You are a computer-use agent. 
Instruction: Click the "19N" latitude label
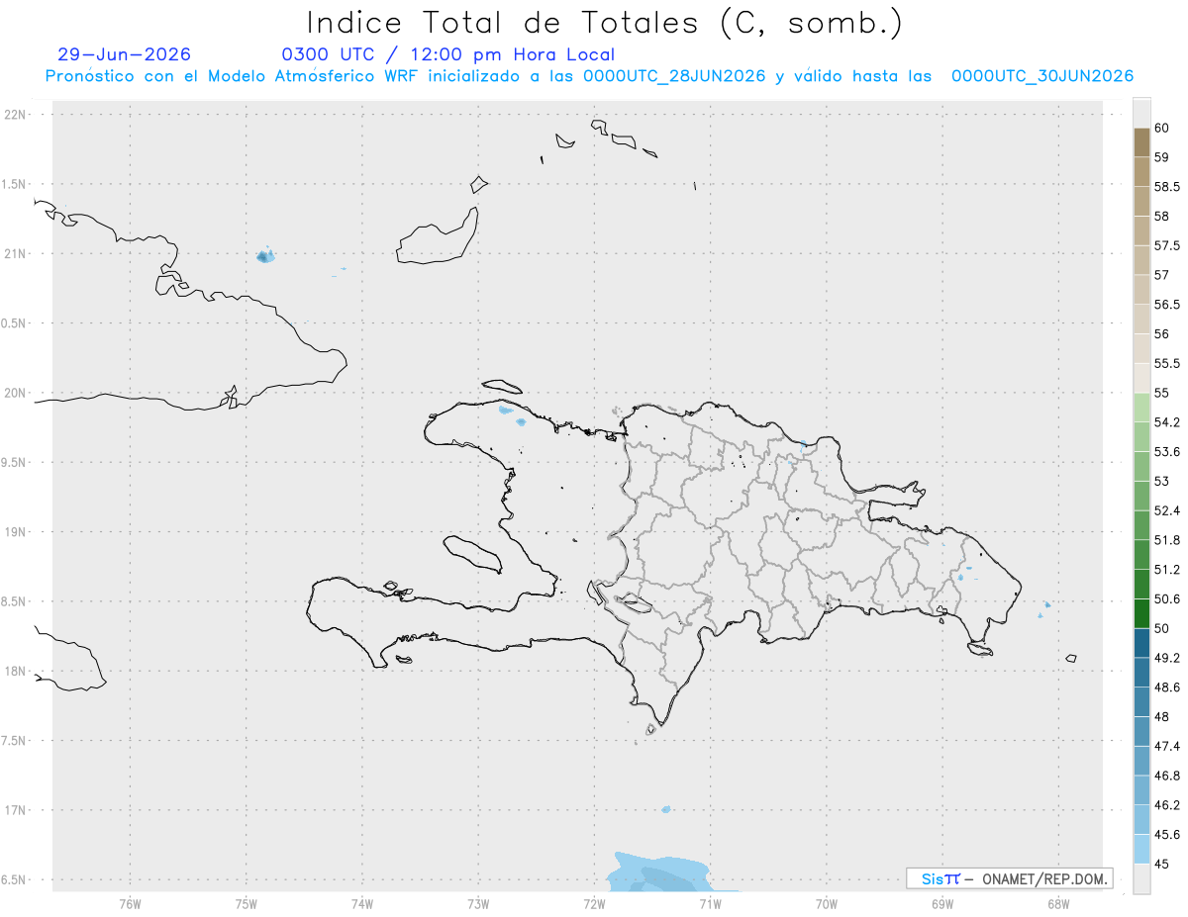(17, 532)
